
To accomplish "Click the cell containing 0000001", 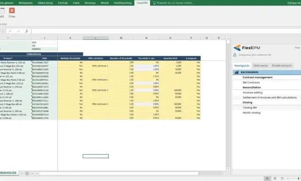I will click(44, 49).
